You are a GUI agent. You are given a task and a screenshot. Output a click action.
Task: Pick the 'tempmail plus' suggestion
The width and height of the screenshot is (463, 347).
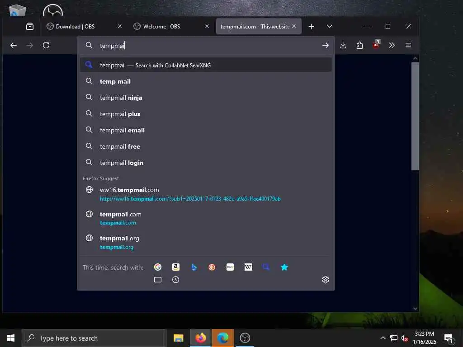point(206,114)
